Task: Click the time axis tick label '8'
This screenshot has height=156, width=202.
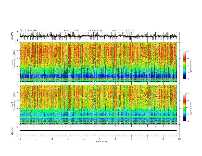Action: [x=147, y=139]
